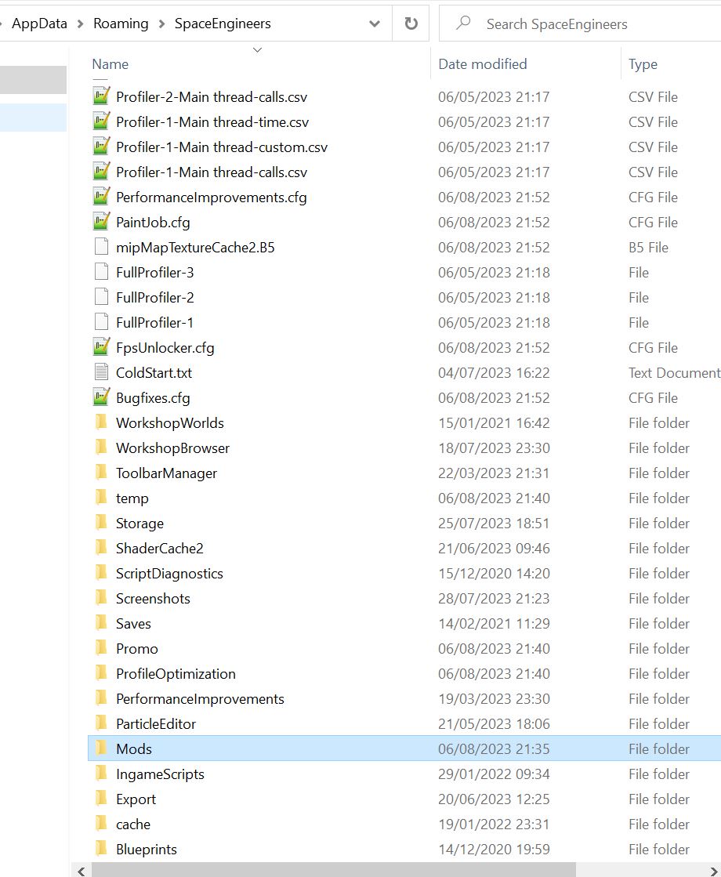Image resolution: width=721 pixels, height=877 pixels.
Task: Click the ScriptDiagnostics folder icon
Action: click(x=101, y=573)
